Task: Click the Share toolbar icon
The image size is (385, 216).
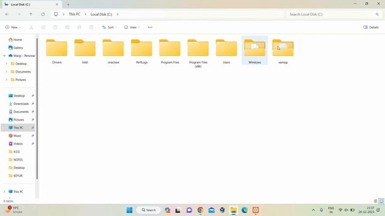Action: tap(79, 27)
